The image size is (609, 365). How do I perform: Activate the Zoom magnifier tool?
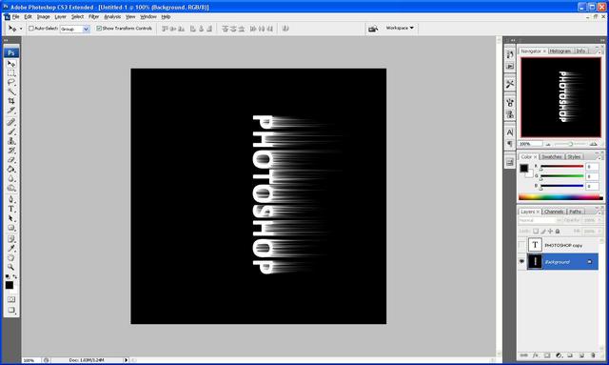point(11,268)
